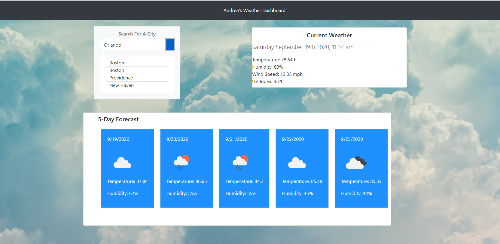Click Humidity: 55% on the 9/20/2020 card
The height and width of the screenshot is (244, 500).
coord(182,193)
